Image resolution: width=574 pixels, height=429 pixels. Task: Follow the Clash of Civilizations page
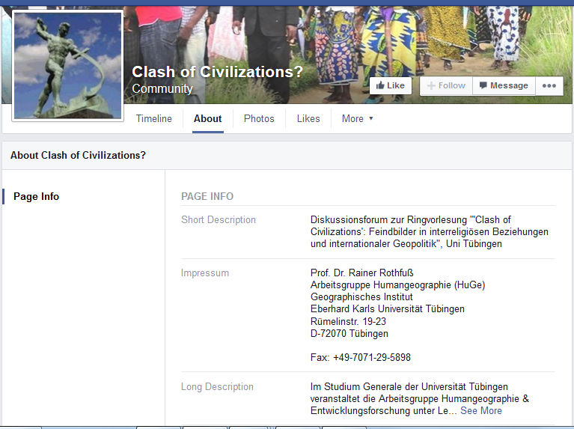tap(446, 86)
